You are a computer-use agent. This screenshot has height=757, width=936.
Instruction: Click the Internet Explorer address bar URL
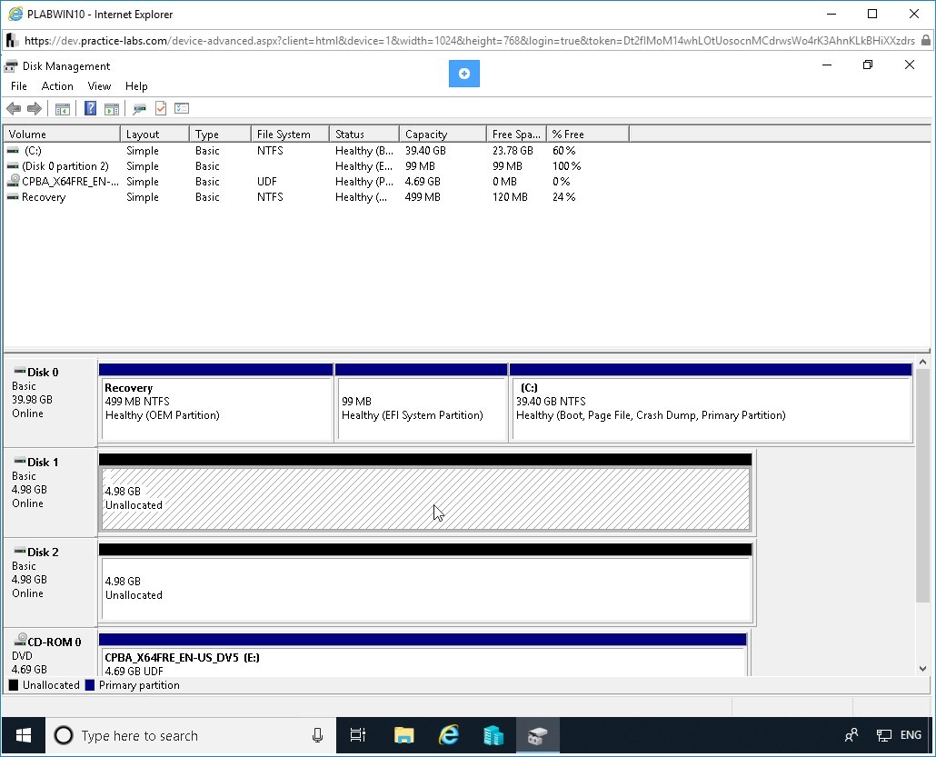(x=469, y=41)
